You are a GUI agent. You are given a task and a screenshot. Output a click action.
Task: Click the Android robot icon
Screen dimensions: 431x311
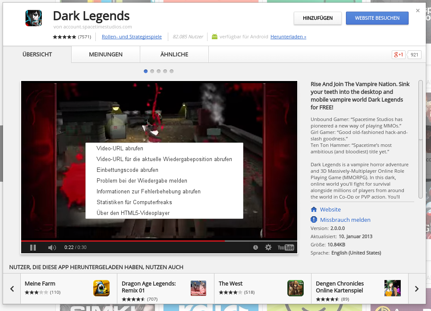(215, 37)
